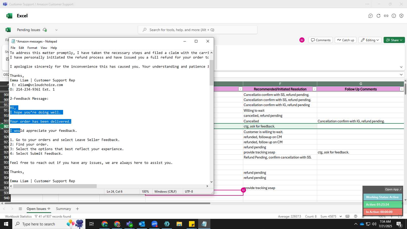407x229 pixels.
Task: Open filter dropdown left of column F
Action: click(x=240, y=89)
